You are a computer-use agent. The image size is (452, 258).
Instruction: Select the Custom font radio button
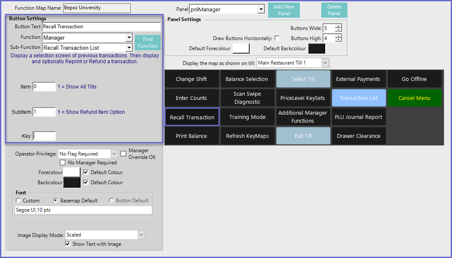click(x=18, y=201)
